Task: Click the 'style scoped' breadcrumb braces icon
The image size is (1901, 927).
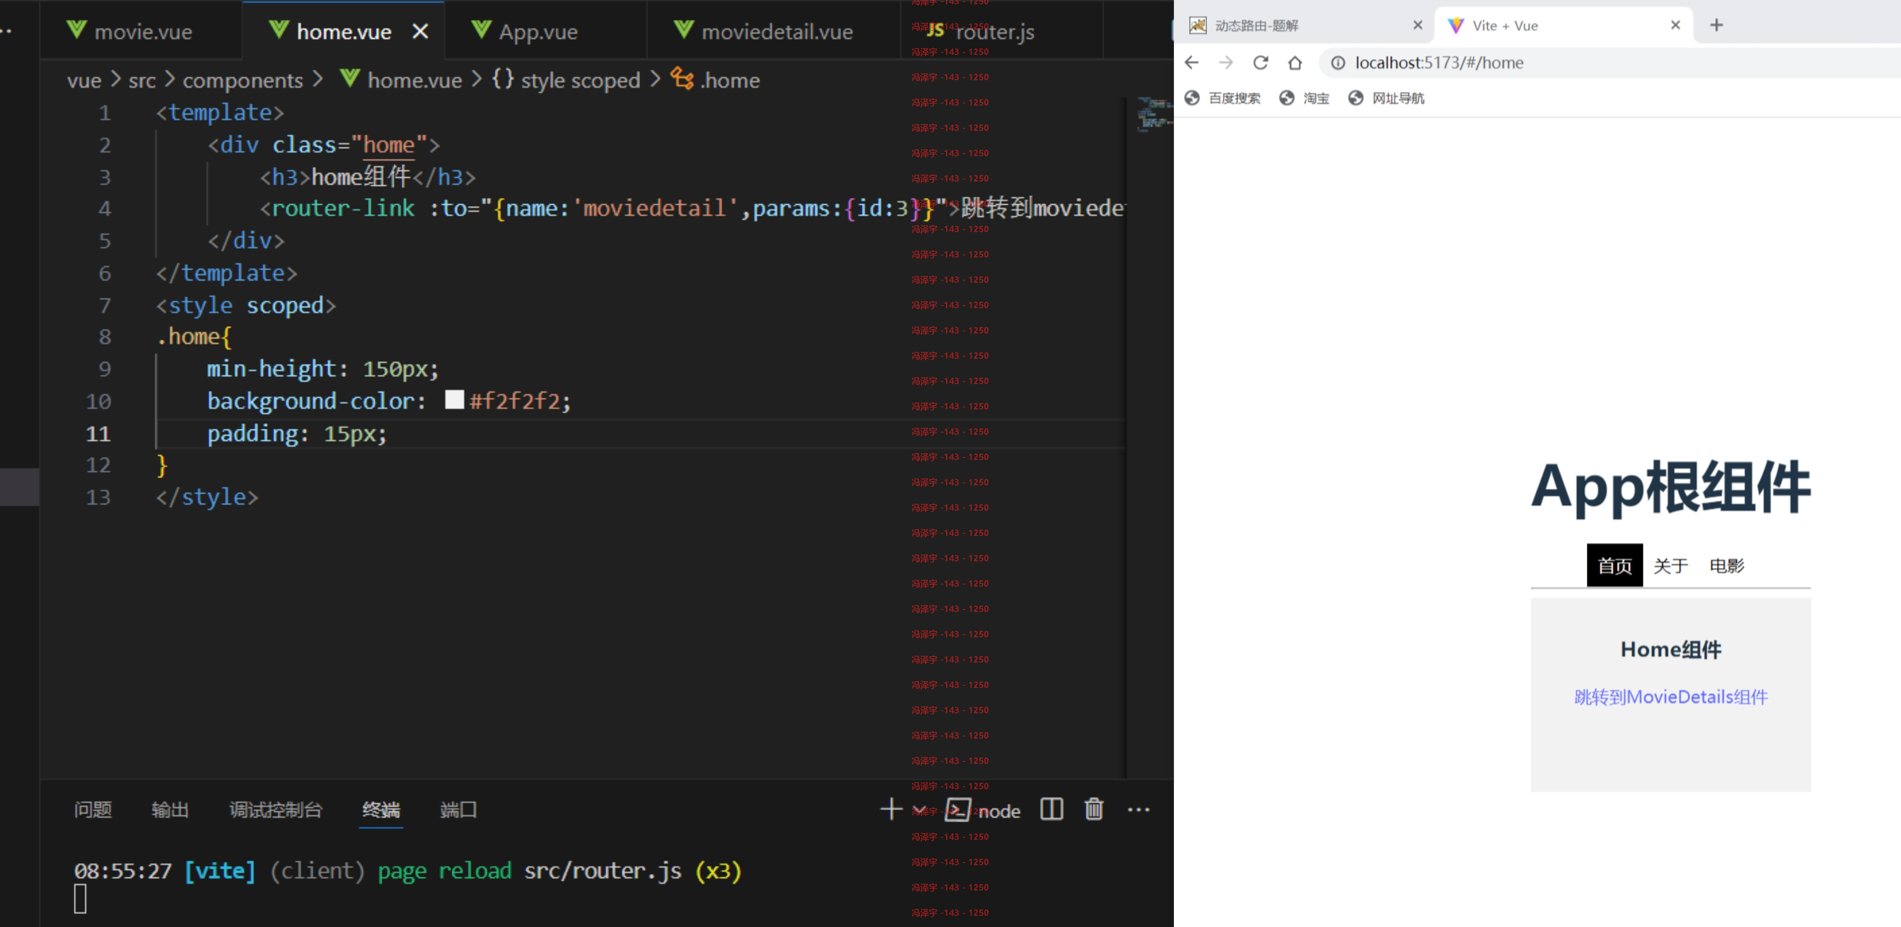Action: [x=503, y=78]
